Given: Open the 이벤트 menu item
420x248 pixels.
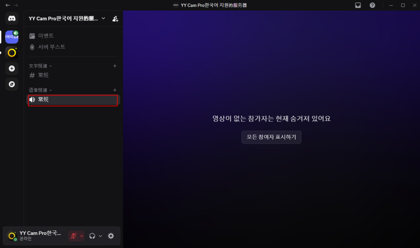Looking at the screenshot, I should click(x=45, y=36).
